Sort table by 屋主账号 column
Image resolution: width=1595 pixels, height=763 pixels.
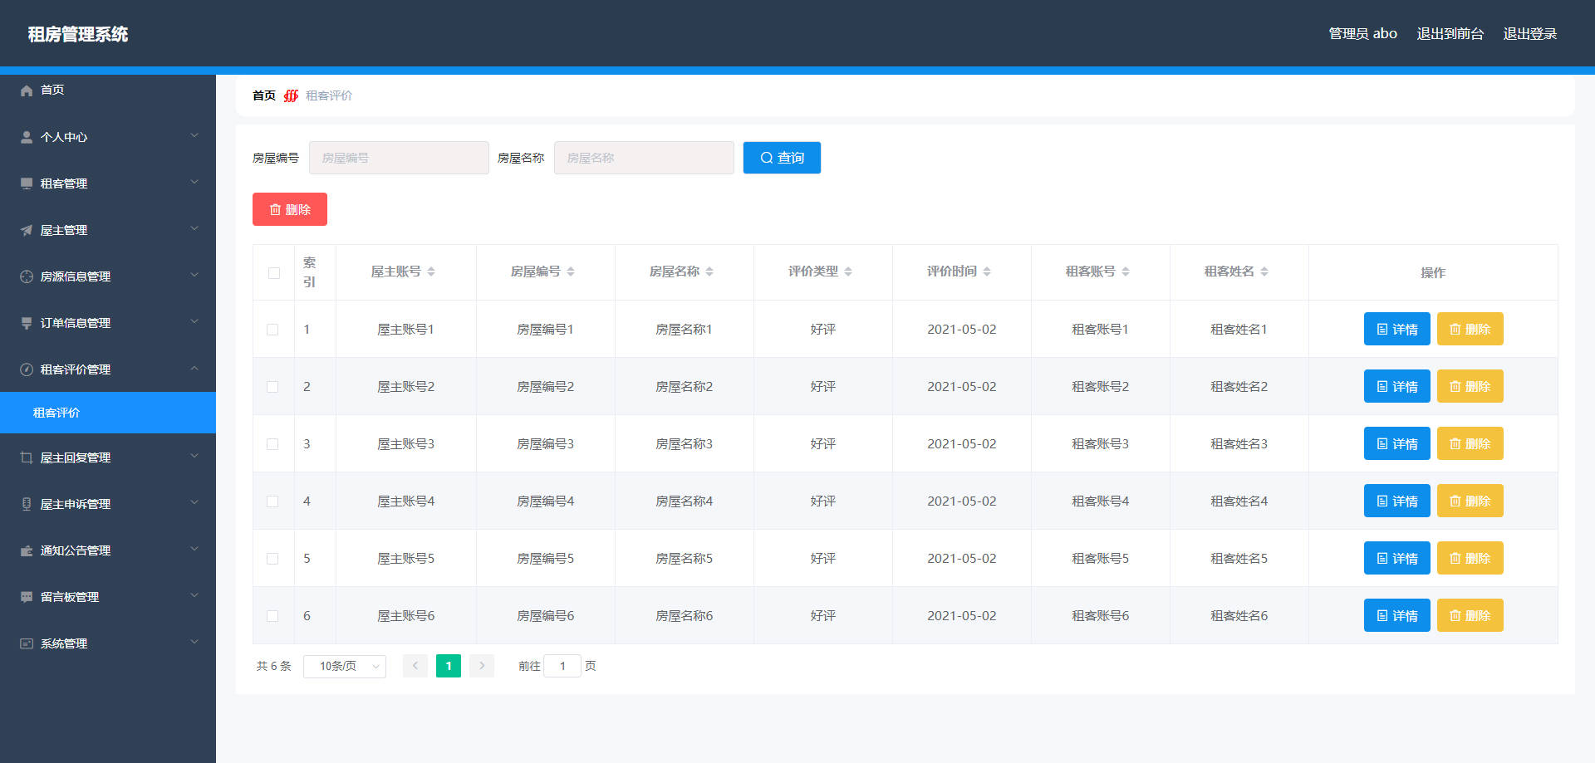click(x=431, y=271)
